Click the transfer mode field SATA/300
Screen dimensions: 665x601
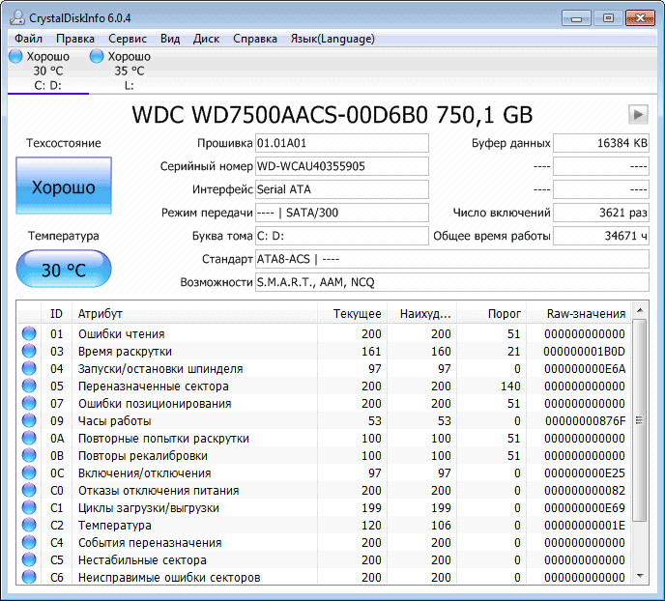coord(342,213)
